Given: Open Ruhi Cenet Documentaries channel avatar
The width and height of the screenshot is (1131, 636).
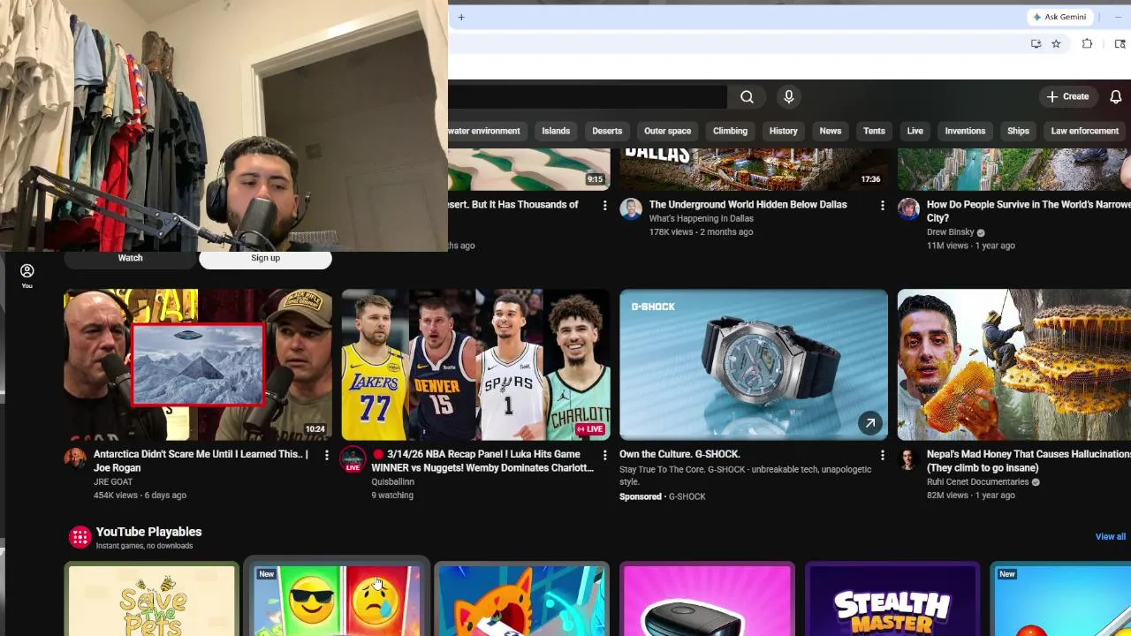Looking at the screenshot, I should tap(908, 458).
